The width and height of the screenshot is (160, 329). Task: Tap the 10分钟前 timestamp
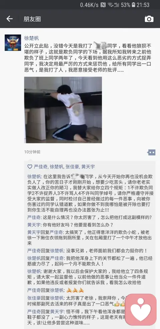[32, 152]
